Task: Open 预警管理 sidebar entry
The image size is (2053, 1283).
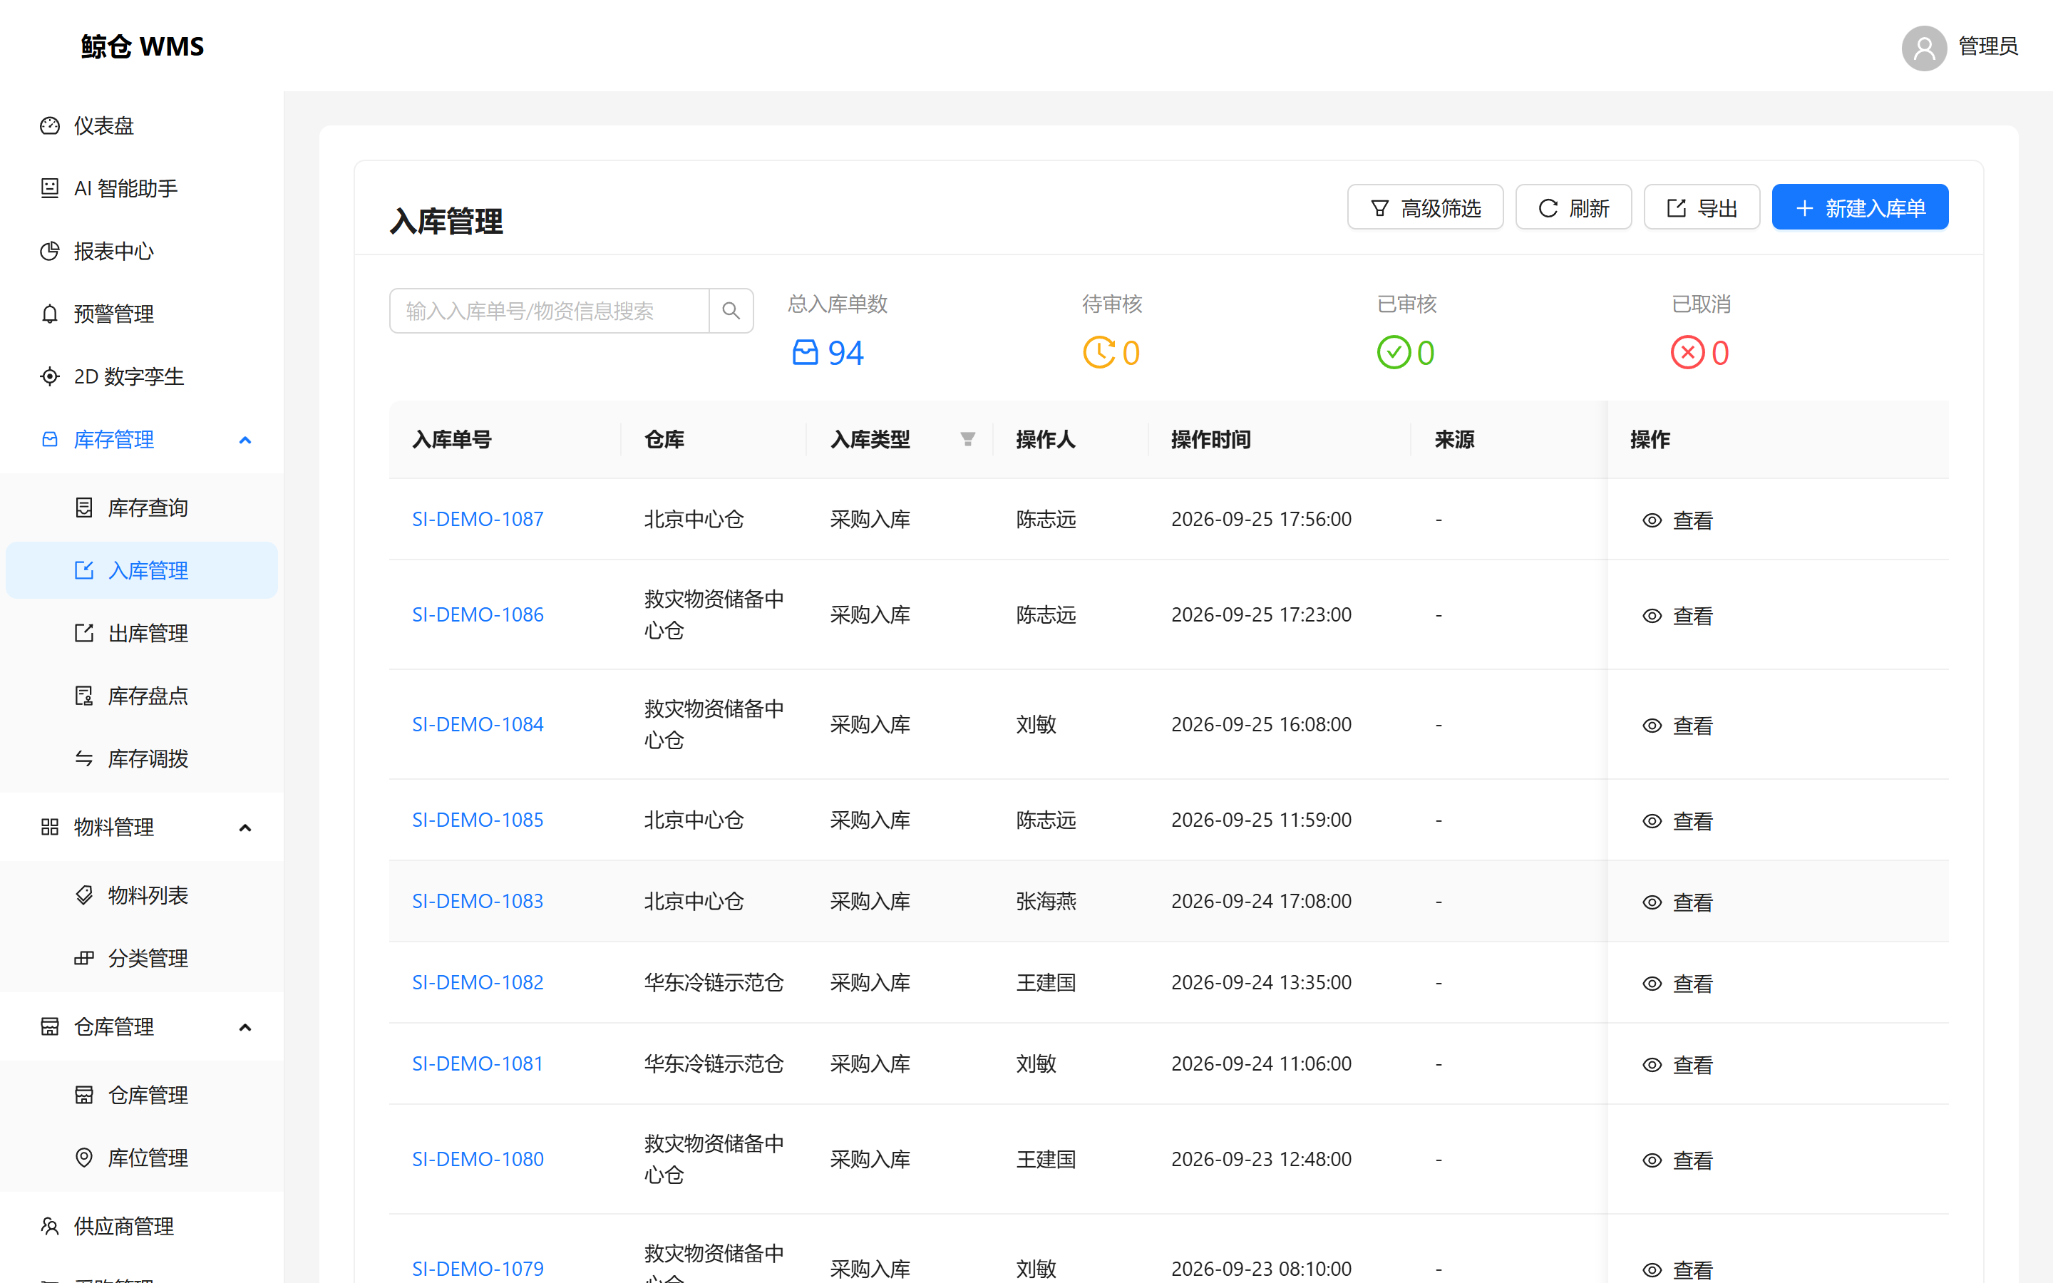Action: point(142,314)
